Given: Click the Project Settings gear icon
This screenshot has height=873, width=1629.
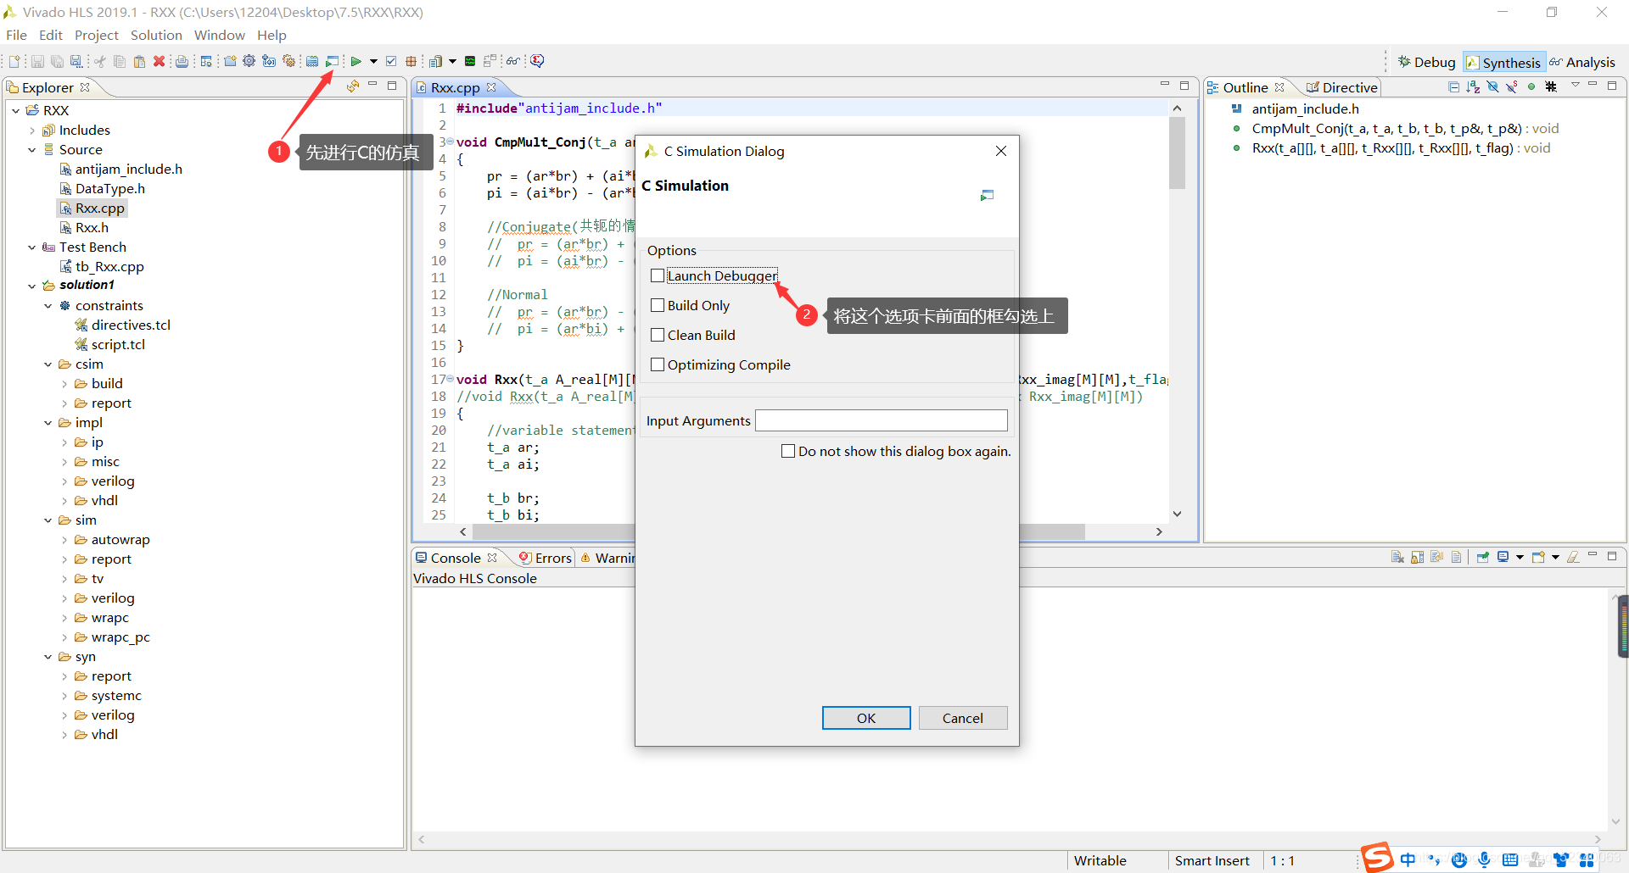Looking at the screenshot, I should click(x=249, y=61).
